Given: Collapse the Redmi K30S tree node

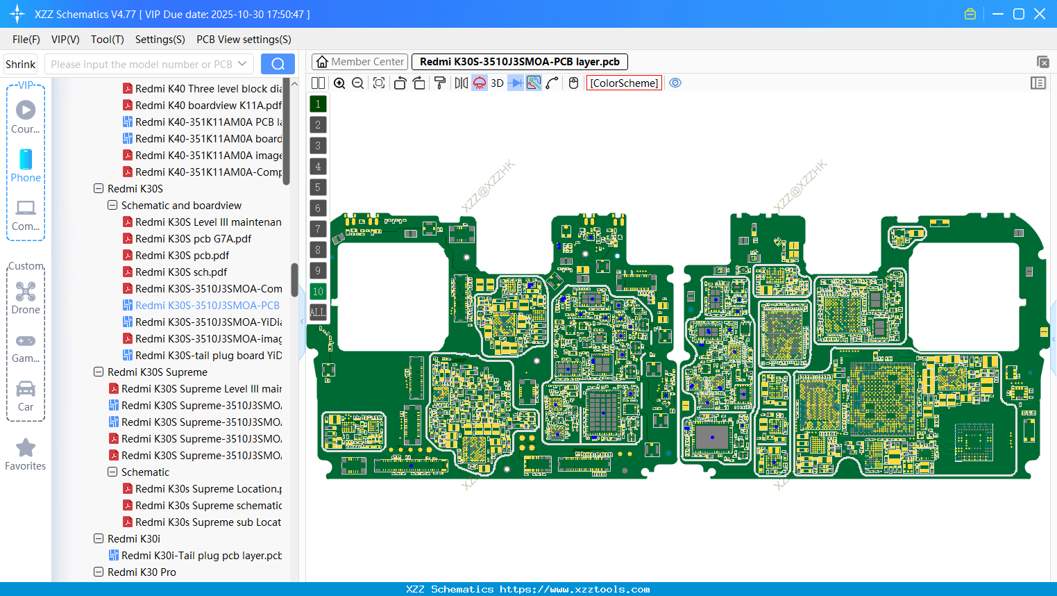Looking at the screenshot, I should pyautogui.click(x=98, y=188).
